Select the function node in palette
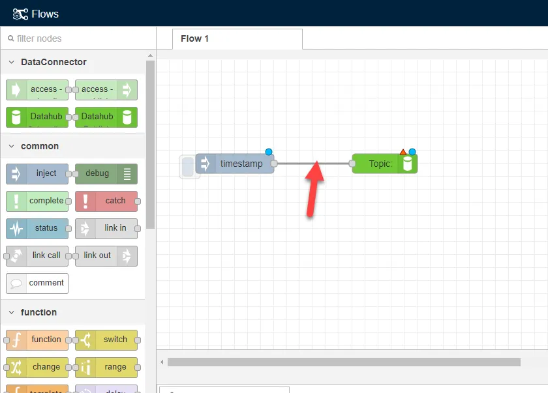This screenshot has height=393, width=548. (x=37, y=340)
